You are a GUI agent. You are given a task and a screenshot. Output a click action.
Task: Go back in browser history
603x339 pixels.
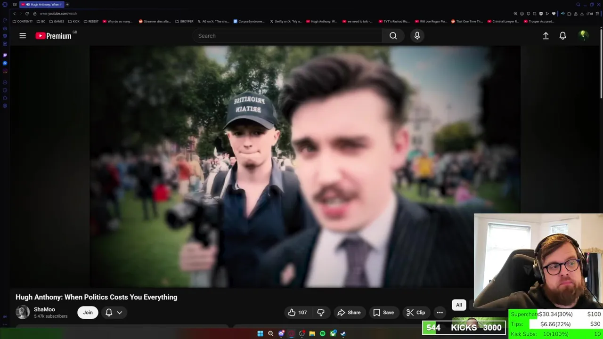pos(14,14)
